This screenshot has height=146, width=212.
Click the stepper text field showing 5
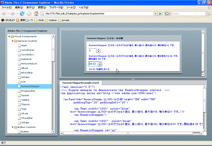pos(92,51)
